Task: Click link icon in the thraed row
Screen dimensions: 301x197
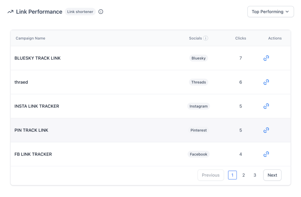Action: [x=266, y=82]
